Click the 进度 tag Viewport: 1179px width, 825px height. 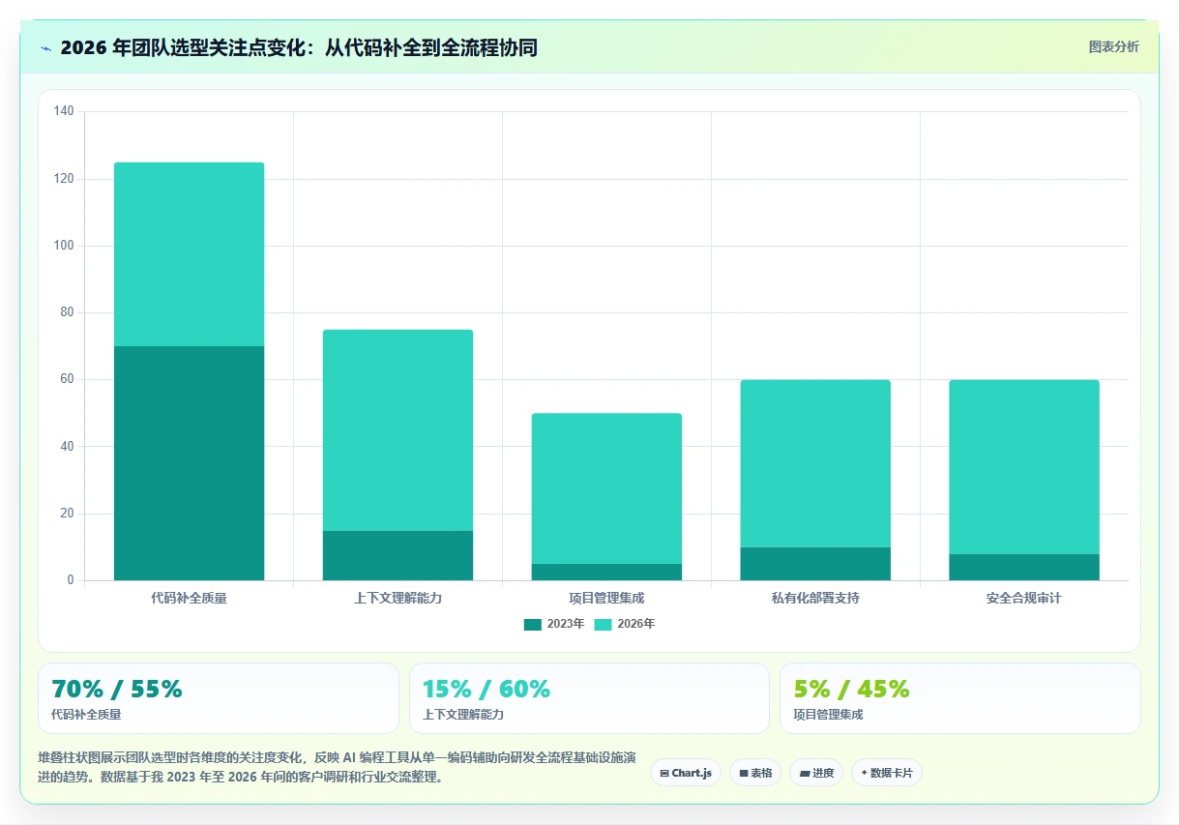[x=816, y=773]
